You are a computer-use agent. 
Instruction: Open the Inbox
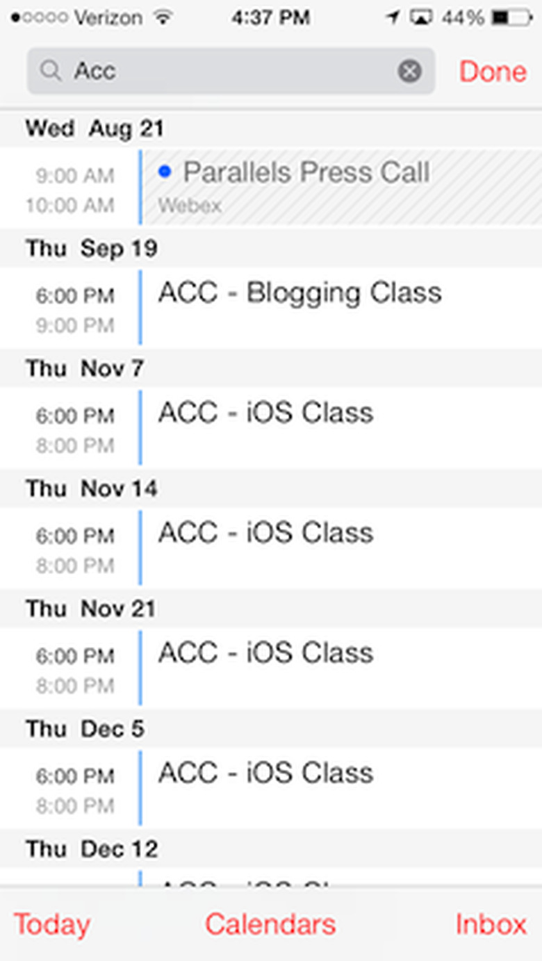tap(491, 924)
